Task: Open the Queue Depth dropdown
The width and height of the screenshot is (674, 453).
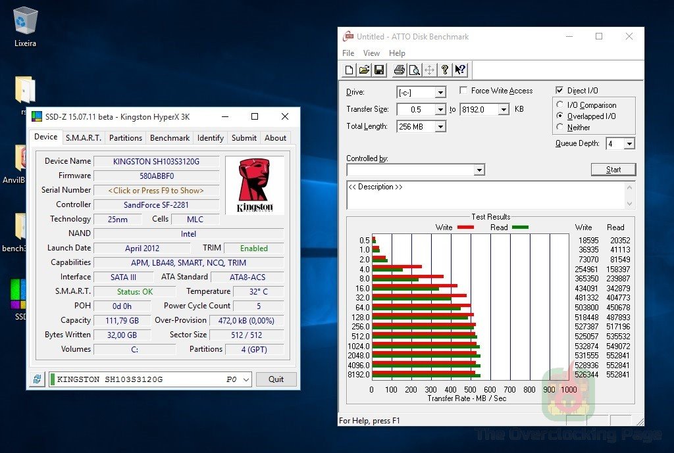Action: tap(629, 144)
